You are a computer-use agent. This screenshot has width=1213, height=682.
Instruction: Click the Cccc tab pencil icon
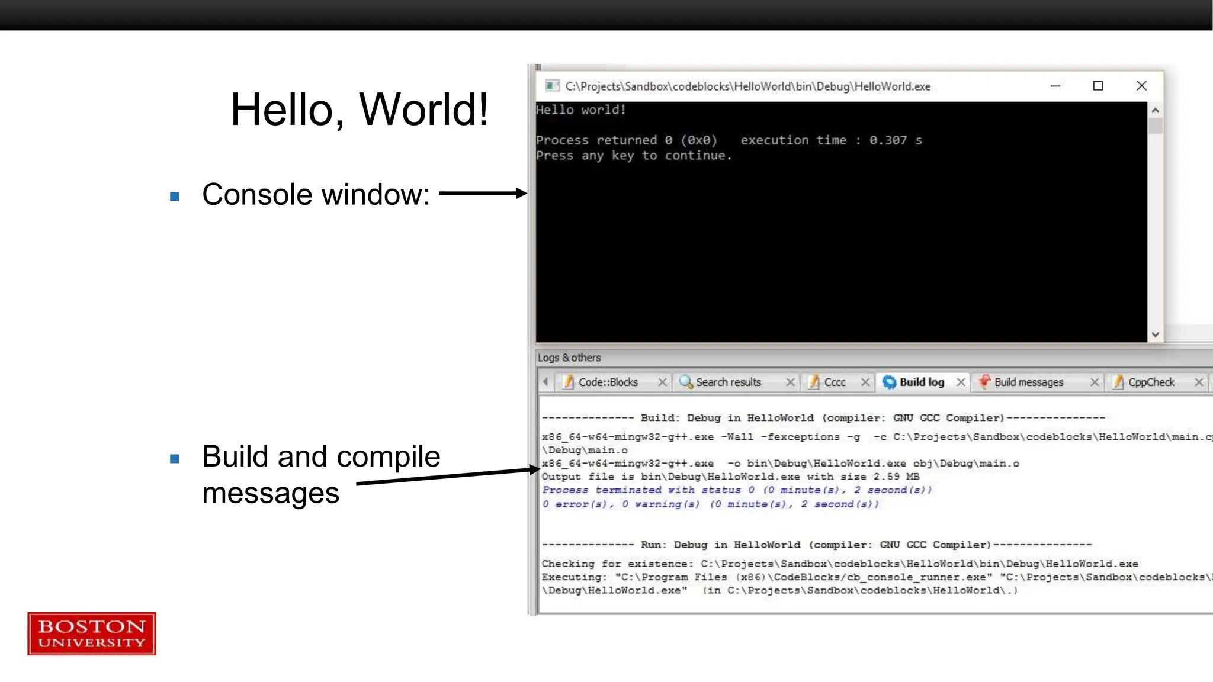[814, 382]
